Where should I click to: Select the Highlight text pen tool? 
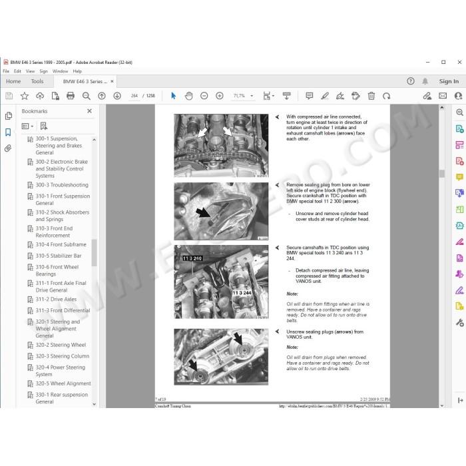(325, 96)
